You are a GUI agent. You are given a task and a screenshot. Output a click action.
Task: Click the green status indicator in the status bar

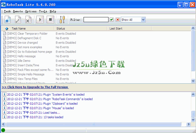pyautogui.click(x=3, y=130)
